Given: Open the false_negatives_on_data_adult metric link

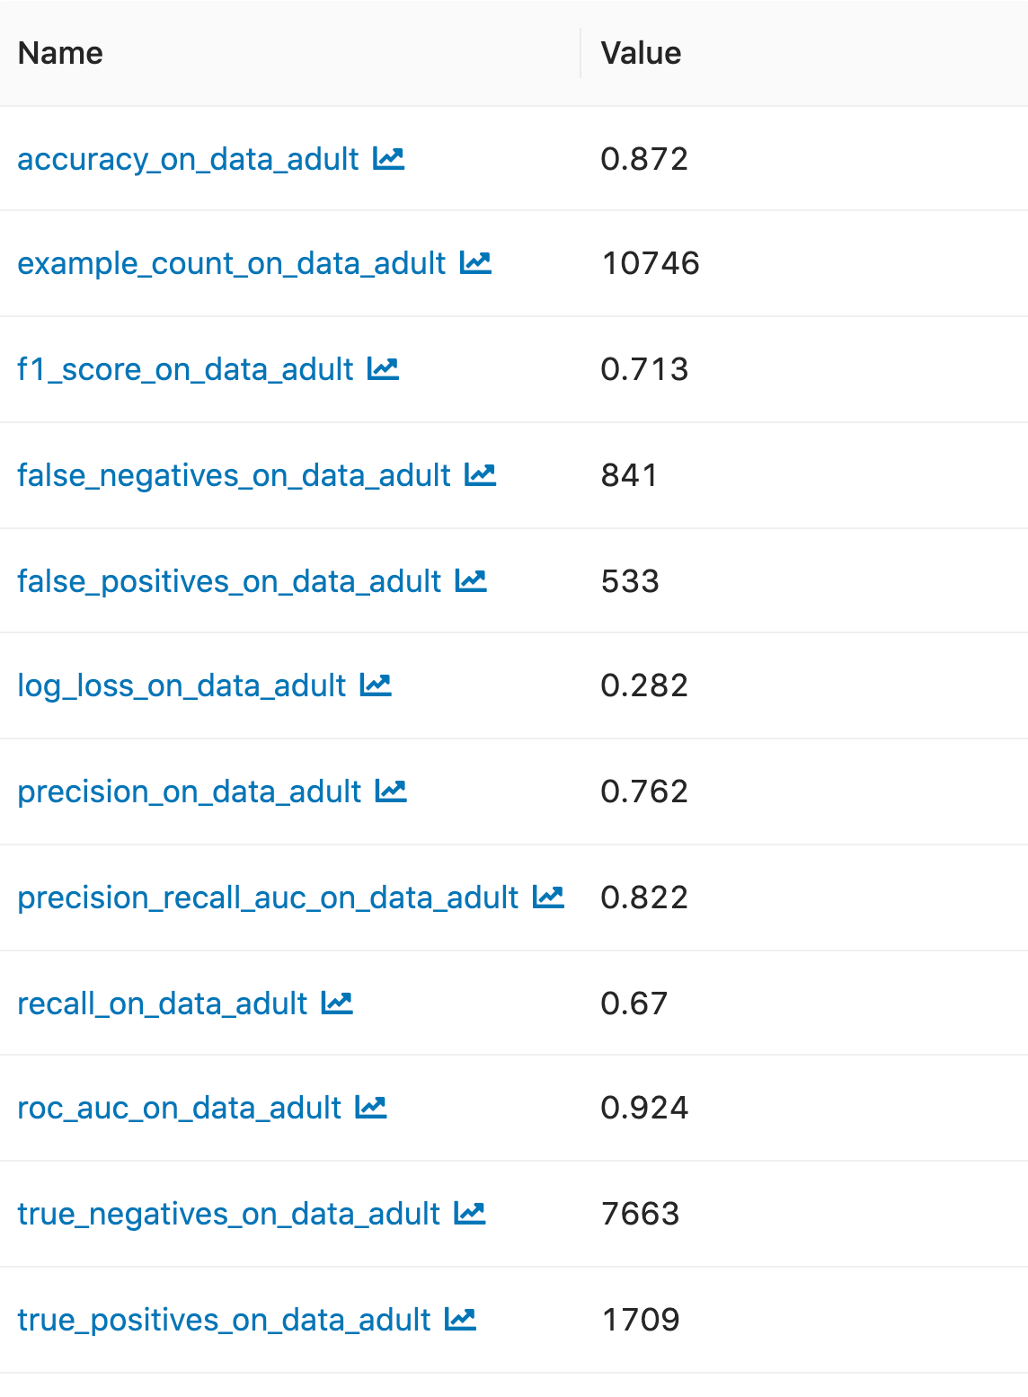Looking at the screenshot, I should 235,475.
